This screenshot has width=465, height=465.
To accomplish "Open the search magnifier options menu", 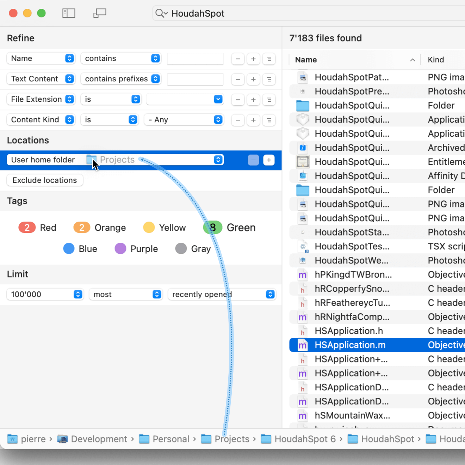I will [161, 13].
